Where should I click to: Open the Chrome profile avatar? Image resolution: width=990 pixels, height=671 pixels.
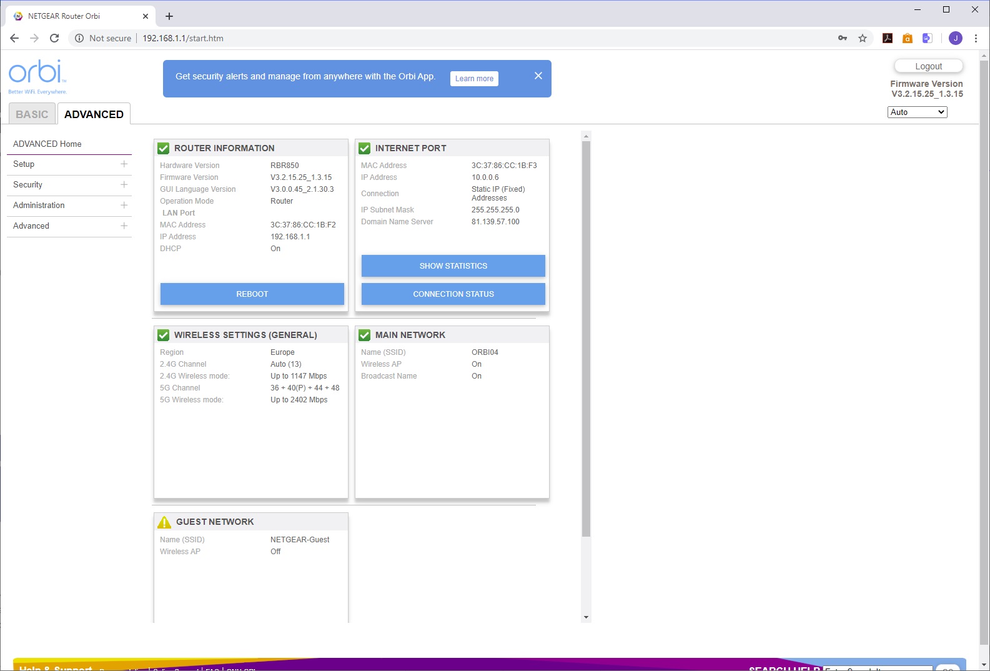pos(956,38)
